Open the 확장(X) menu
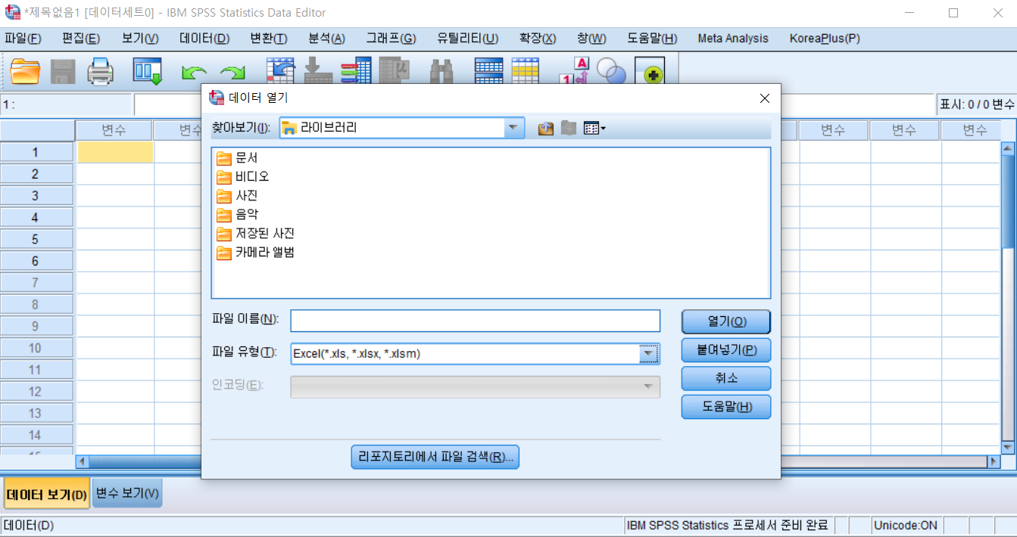Image resolution: width=1017 pixels, height=537 pixels. click(x=538, y=39)
